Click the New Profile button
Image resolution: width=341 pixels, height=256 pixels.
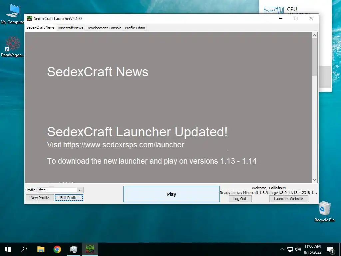[x=40, y=198]
